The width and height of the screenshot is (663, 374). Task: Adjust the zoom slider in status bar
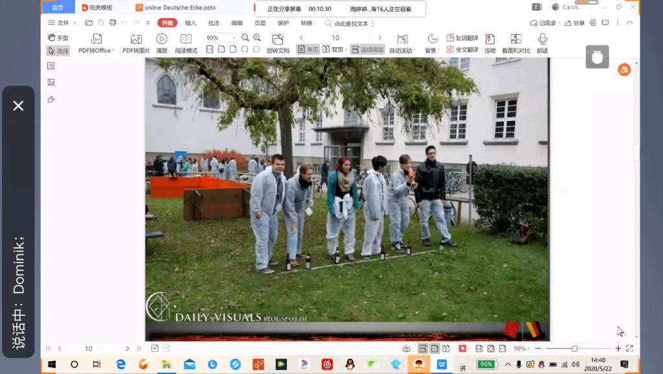574,349
